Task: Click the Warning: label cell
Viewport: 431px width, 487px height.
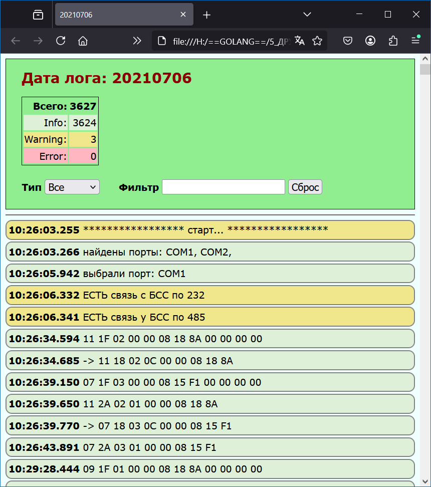Action: point(46,139)
